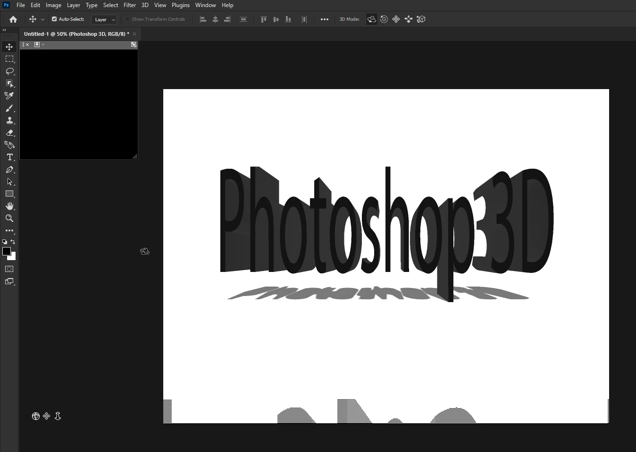Viewport: 636px width, 452px height.
Task: Activate Roll 3D Camera mode
Action: [x=384, y=19]
